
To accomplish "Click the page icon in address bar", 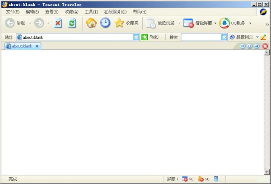I will (x=19, y=37).
